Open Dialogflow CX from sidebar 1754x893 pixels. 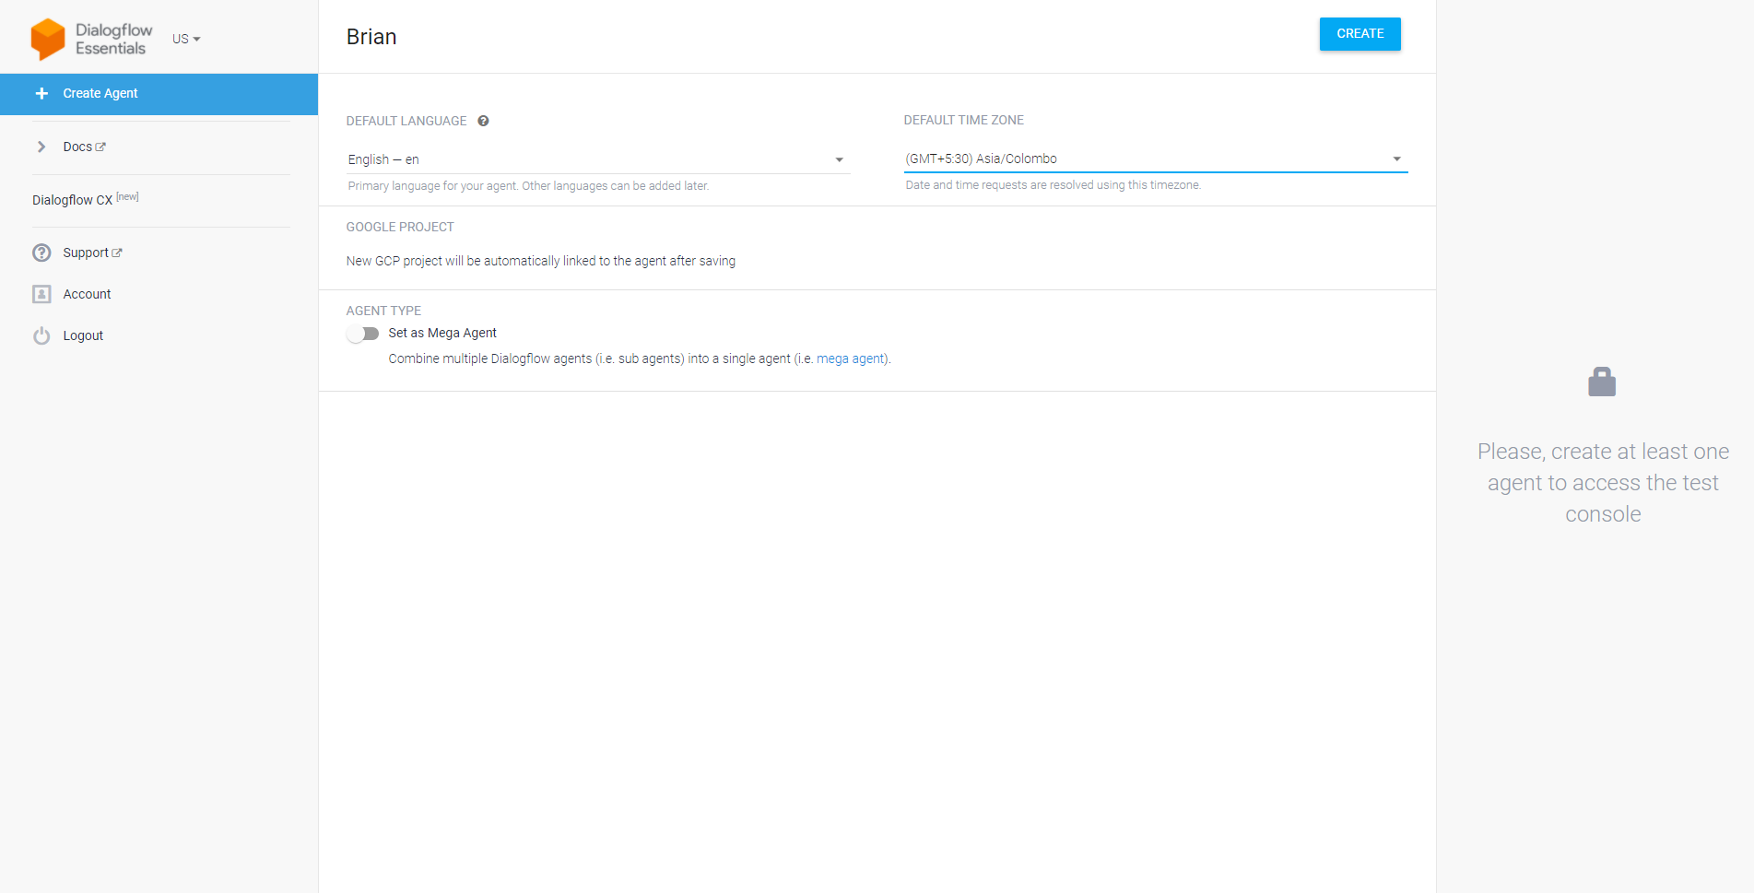coord(73,200)
